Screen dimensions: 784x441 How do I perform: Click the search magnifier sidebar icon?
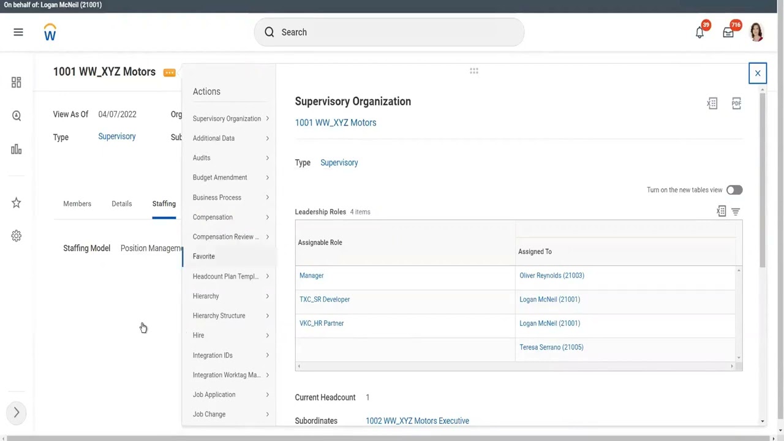(x=17, y=116)
